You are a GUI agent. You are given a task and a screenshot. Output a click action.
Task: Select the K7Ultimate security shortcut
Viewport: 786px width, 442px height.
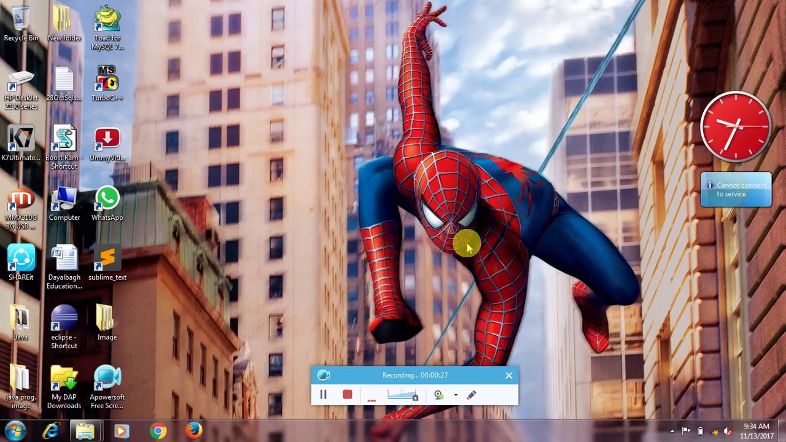(x=21, y=144)
